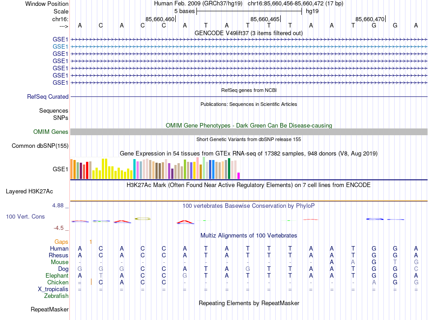This screenshot has width=428, height=320.
Task: Select the Chicken alignment row label
Action: pos(58,282)
